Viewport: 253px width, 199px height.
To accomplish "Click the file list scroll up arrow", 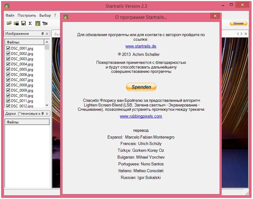I will pyautogui.click(x=47, y=42).
